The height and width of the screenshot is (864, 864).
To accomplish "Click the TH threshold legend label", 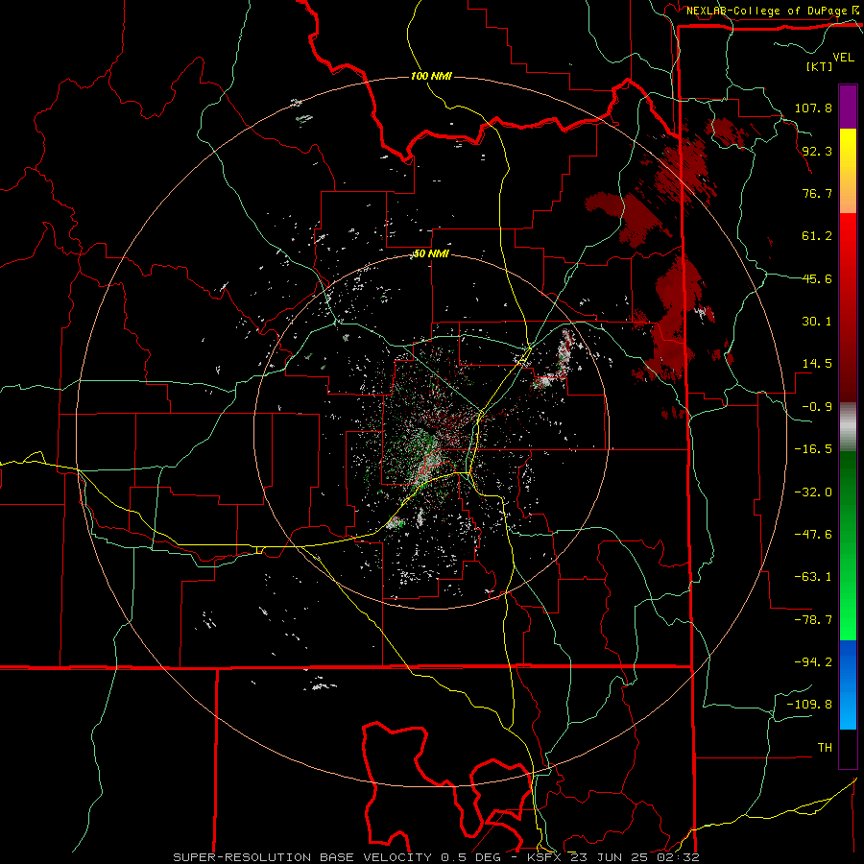I will click(x=825, y=748).
